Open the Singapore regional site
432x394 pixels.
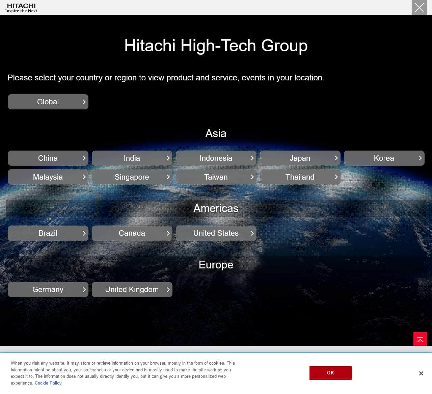pyautogui.click(x=132, y=177)
